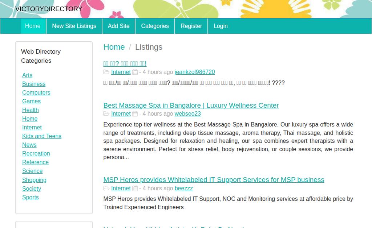Open the Login page
Screen dimensions: 372x228
tap(221, 26)
